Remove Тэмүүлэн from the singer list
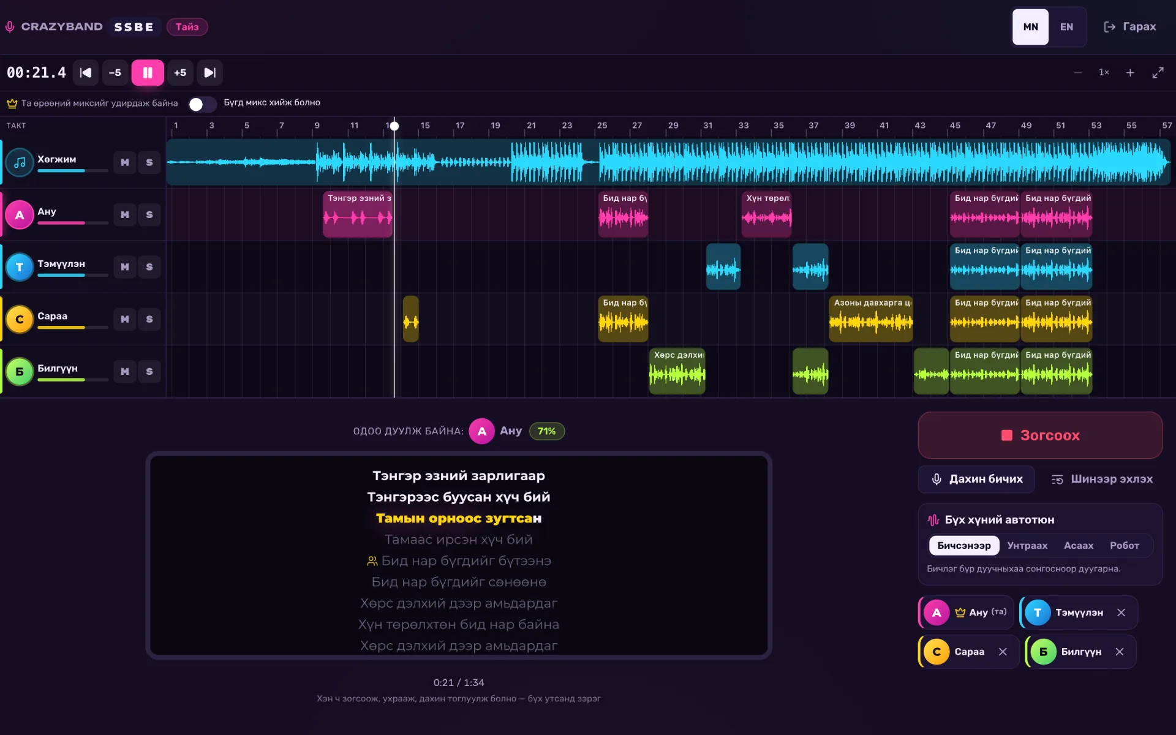1176x735 pixels. click(x=1121, y=612)
